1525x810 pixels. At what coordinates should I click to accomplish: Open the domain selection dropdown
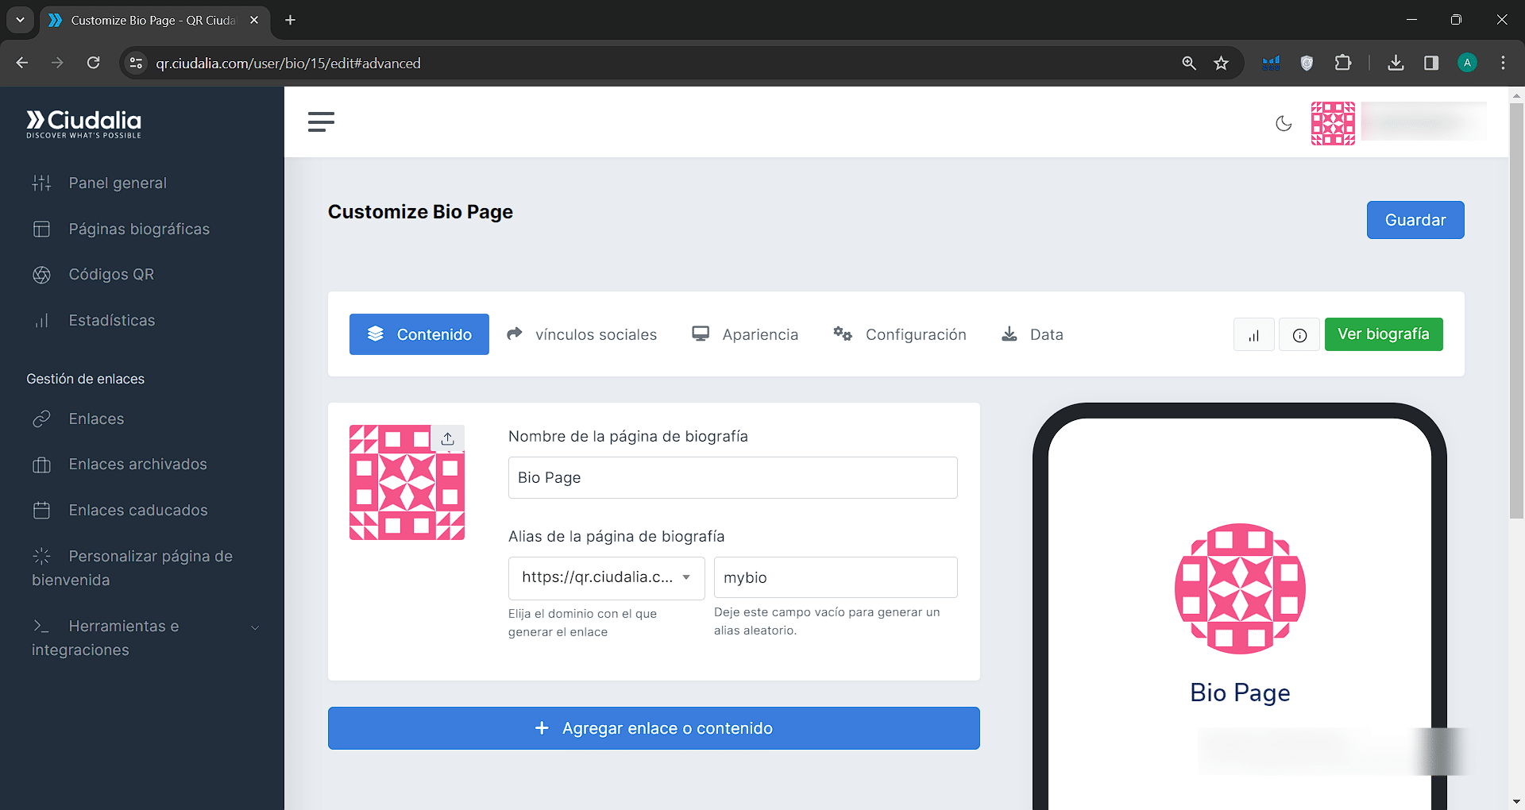[x=606, y=578]
